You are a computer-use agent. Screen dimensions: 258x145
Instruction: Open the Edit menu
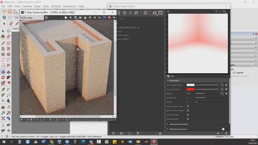tap(10, 6)
